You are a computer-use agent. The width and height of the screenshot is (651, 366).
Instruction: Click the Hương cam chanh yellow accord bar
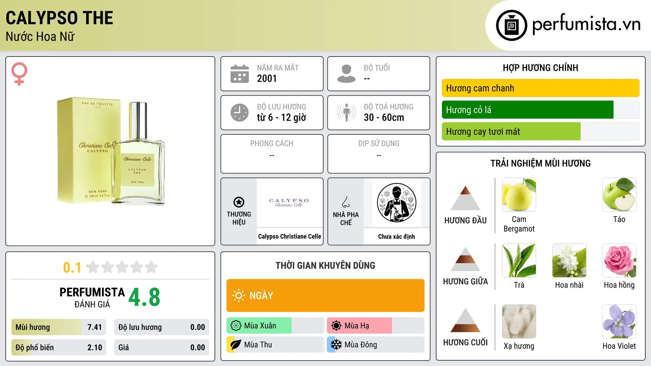pos(540,88)
